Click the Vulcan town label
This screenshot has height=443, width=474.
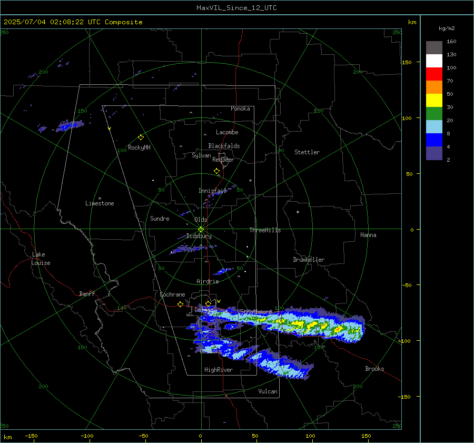pyautogui.click(x=268, y=391)
